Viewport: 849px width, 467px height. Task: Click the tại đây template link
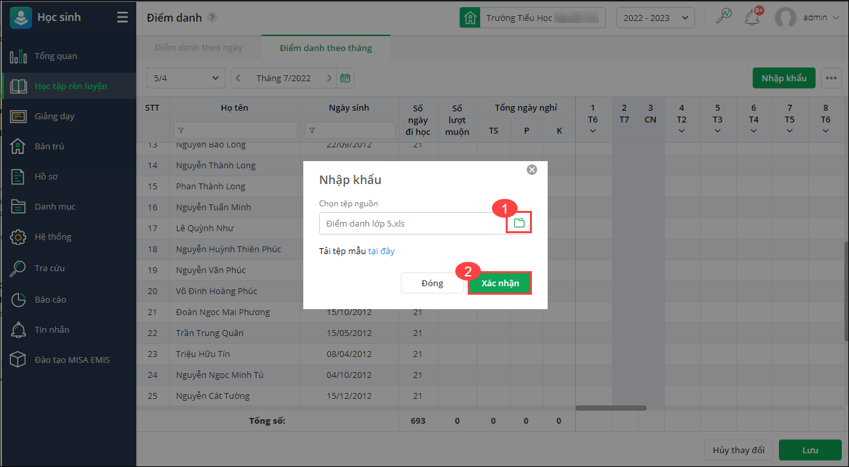coord(381,251)
